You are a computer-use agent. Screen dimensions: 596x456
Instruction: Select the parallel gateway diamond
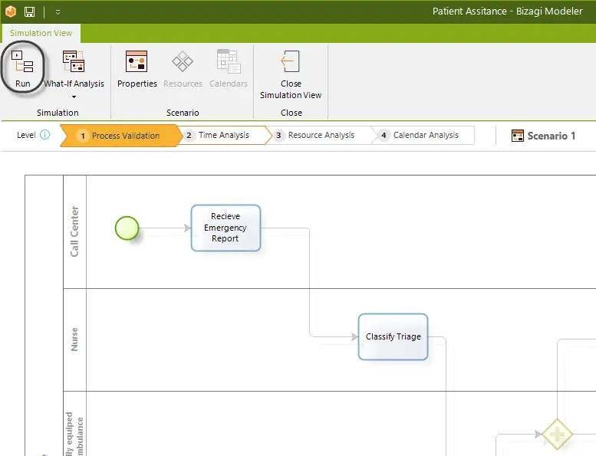click(557, 434)
